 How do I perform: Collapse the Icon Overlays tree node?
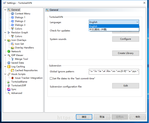[5, 40]
